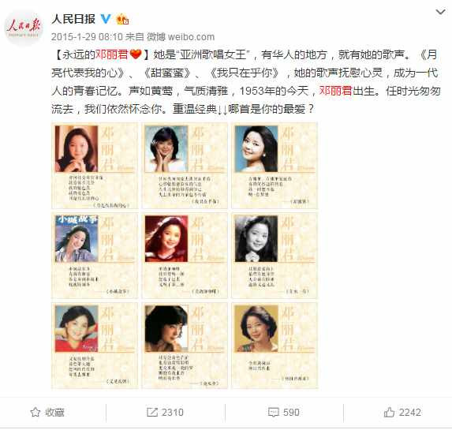452x430 pixels.
Task: Follow the 微博 weibo.com source link
Action: point(181,37)
